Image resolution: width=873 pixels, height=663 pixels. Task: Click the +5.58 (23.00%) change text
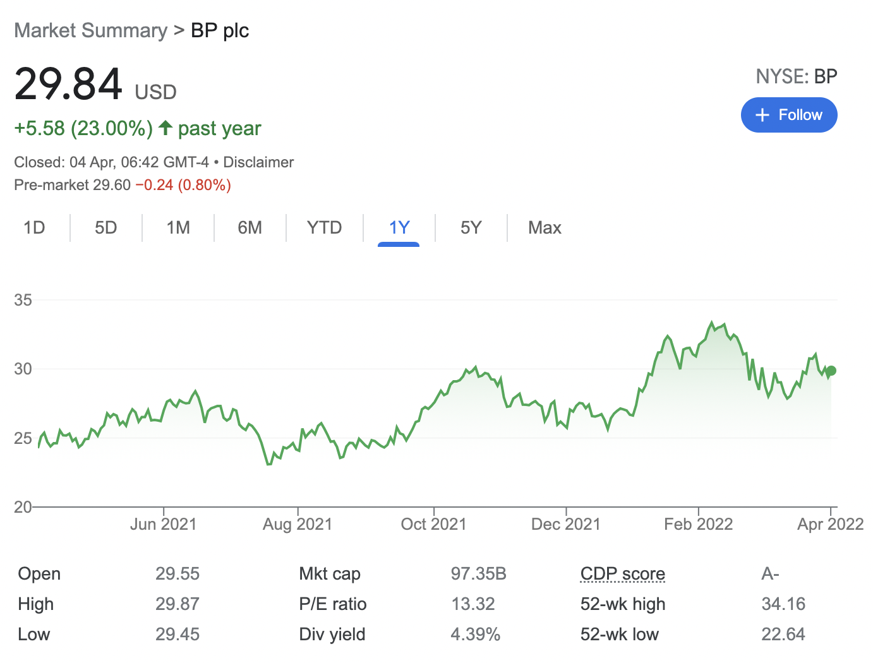[x=83, y=128]
